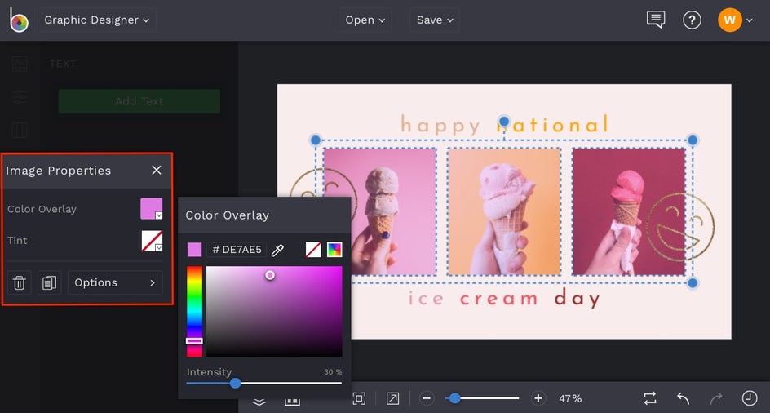Click the 47 % zoom value
Image resolution: width=770 pixels, height=413 pixels.
570,398
